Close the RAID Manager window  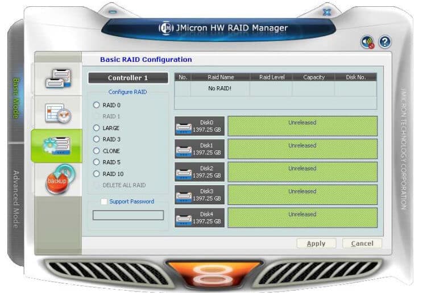click(x=326, y=12)
